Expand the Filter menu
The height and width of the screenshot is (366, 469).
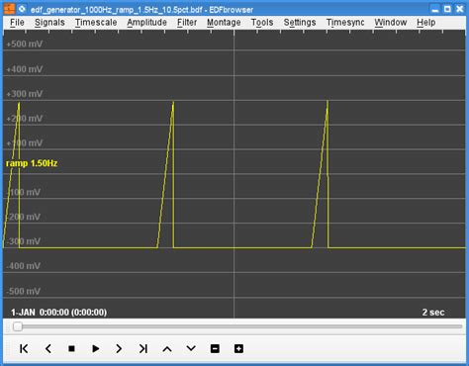187,23
